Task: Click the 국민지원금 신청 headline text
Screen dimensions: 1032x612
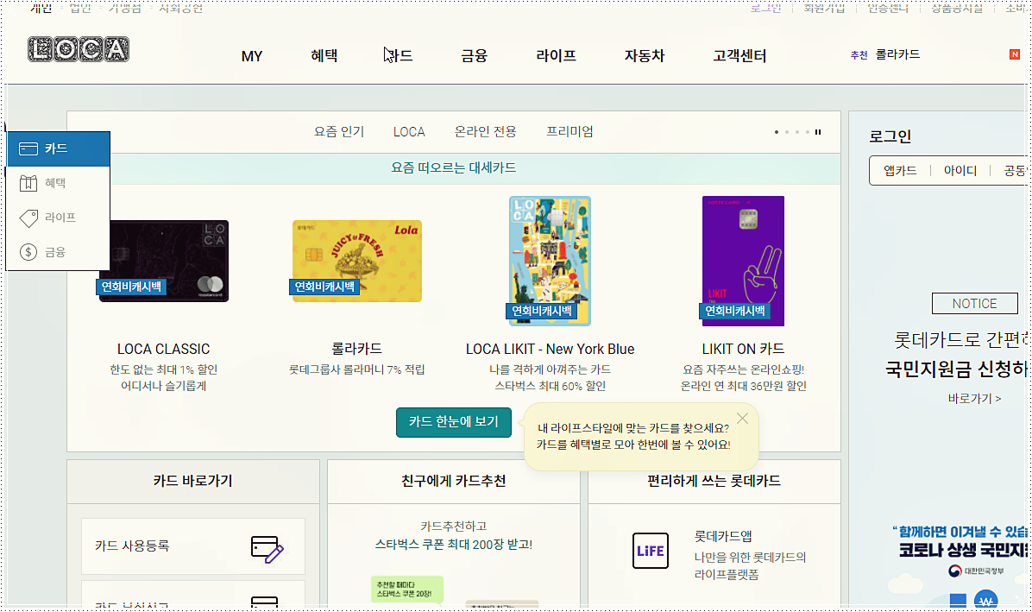Action: tap(958, 369)
